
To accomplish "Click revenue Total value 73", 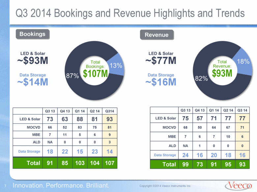I will click(200, 164).
